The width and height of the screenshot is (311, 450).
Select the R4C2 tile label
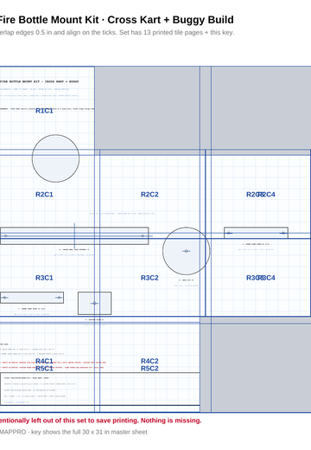tap(149, 361)
